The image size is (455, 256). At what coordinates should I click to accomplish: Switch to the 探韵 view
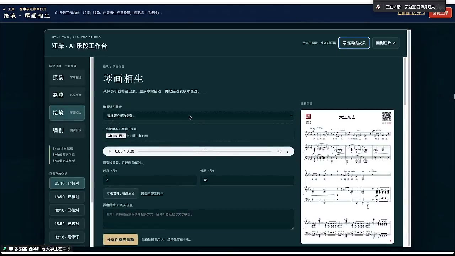pyautogui.click(x=67, y=78)
